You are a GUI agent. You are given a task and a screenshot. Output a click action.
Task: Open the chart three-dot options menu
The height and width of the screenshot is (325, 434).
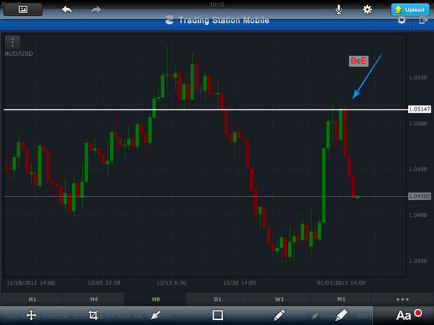(12, 42)
